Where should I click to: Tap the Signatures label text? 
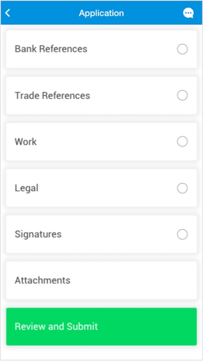click(38, 234)
